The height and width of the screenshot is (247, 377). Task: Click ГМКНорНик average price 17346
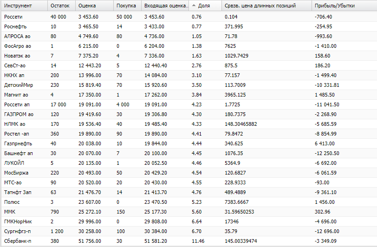pos(232,221)
